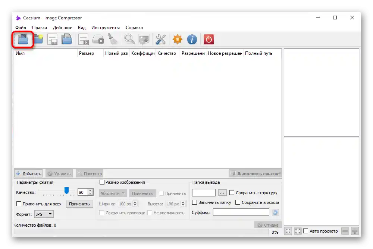373x249 pixels.
Task: Enable the Размер изображения checkbox
Action: (102, 182)
